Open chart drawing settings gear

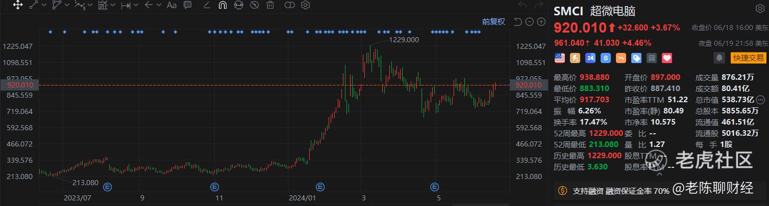306,6
